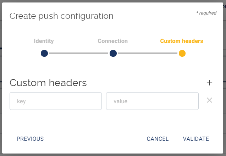Click the orange Custom headers step circle
Screen dimensions: 226x156
click(182, 53)
